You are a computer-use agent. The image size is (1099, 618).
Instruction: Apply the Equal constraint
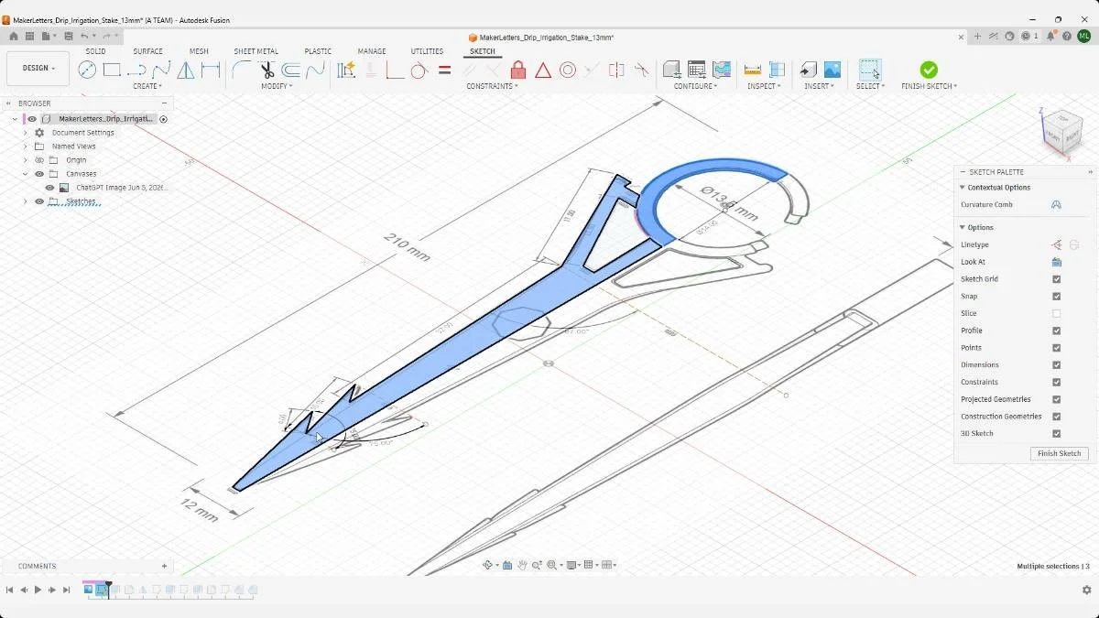pyautogui.click(x=444, y=70)
